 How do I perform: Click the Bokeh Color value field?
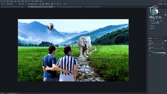click(x=163, y=48)
